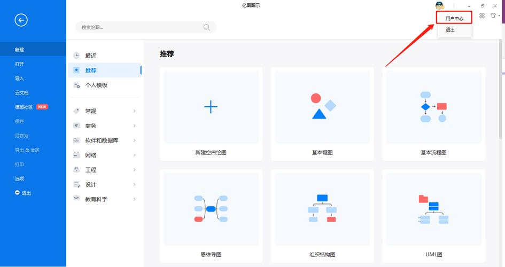The image size is (505, 267).
Task: Click the 设计 pencil icon
Action: [x=76, y=184]
